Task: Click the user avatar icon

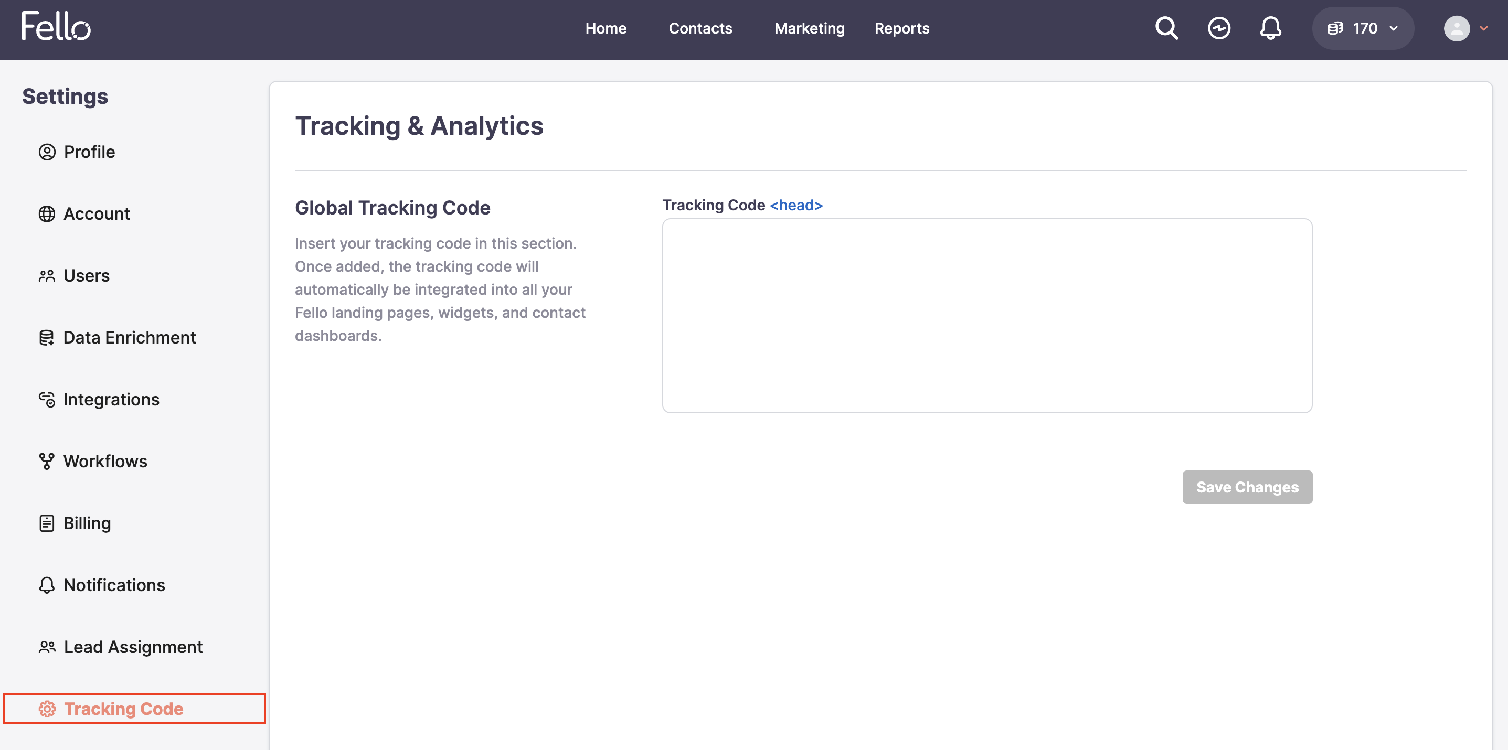Action: pyautogui.click(x=1457, y=28)
